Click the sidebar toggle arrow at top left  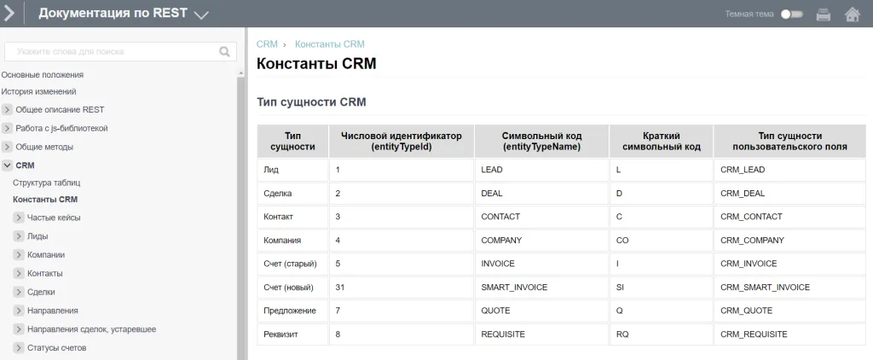[9, 14]
